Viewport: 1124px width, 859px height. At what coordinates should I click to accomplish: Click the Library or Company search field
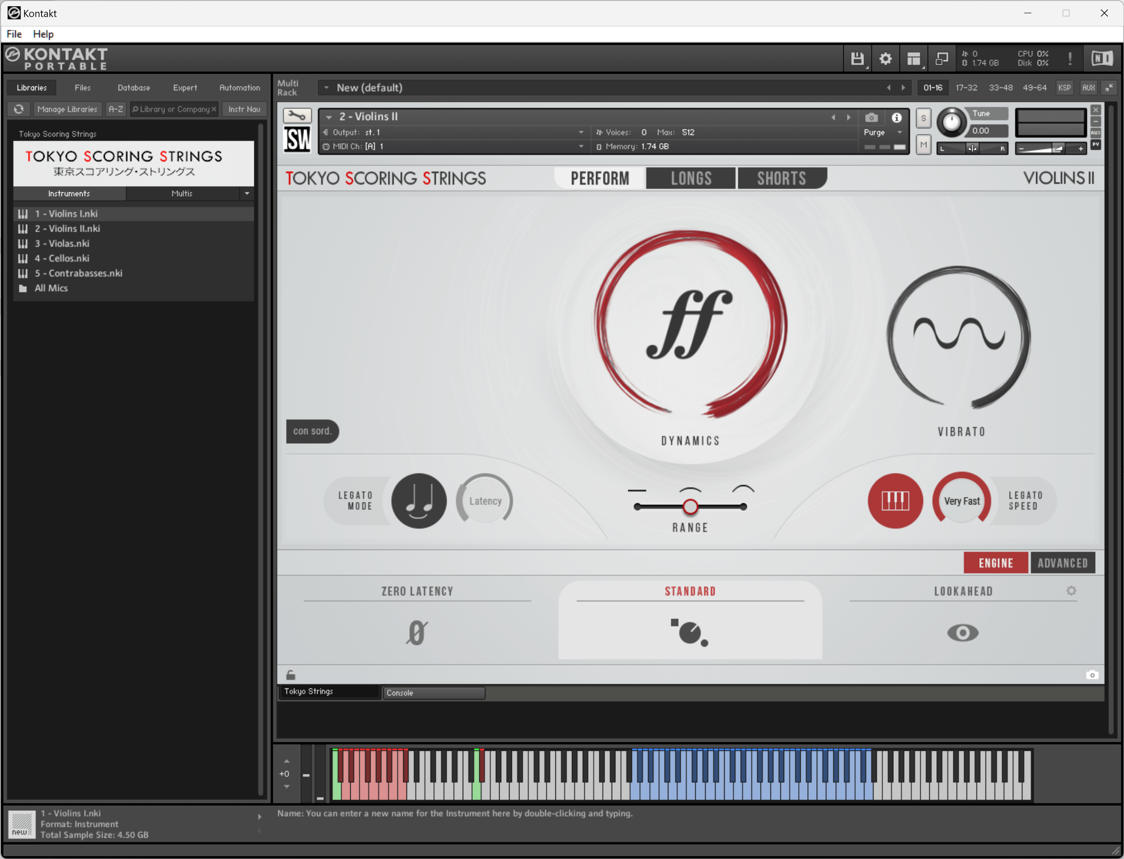click(x=174, y=109)
